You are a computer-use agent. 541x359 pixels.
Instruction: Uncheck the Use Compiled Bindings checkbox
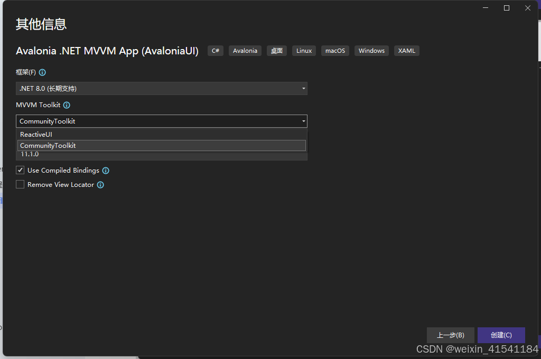click(x=20, y=171)
